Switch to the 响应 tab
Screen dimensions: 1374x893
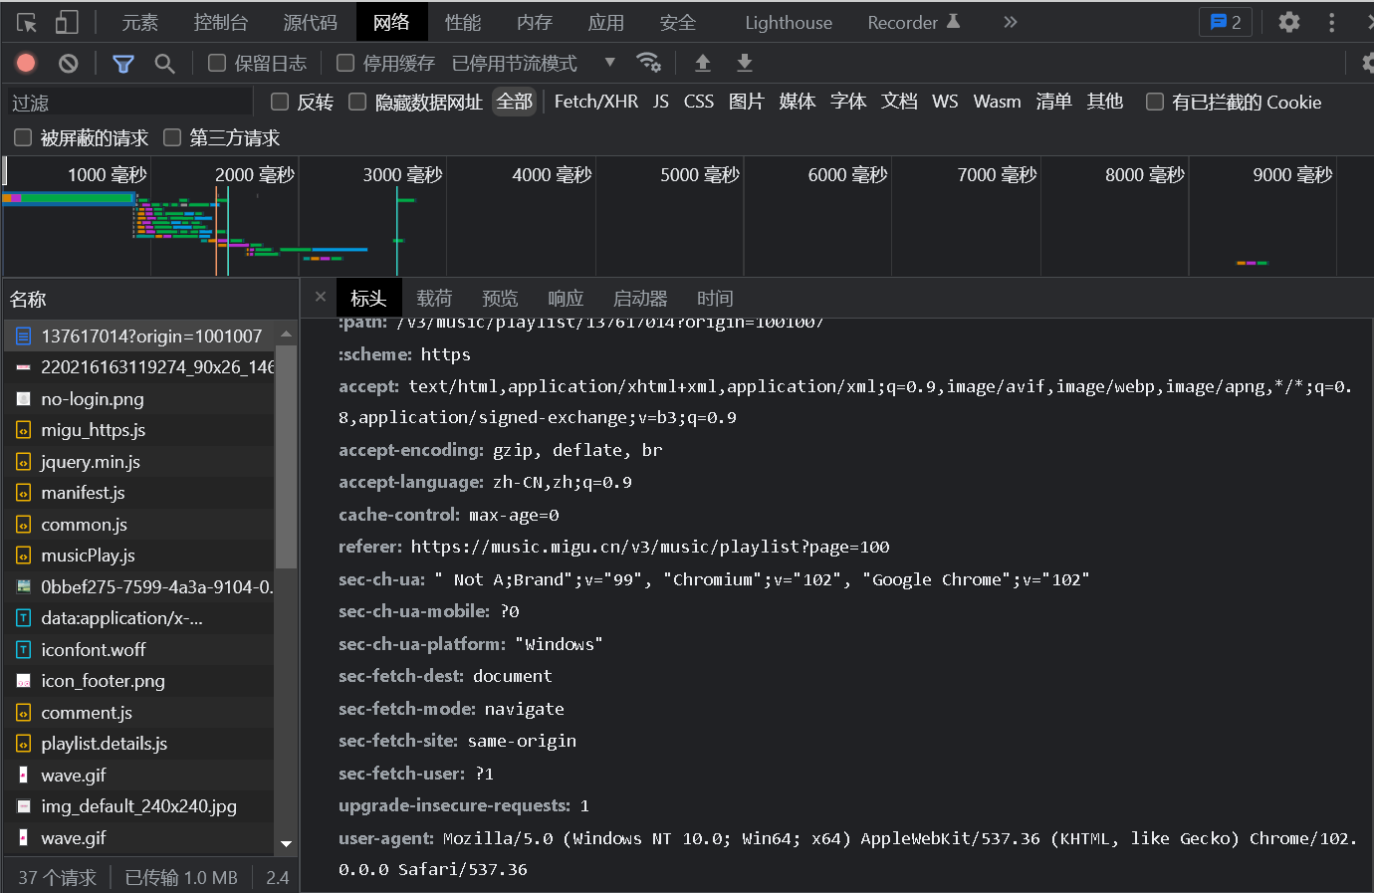tap(565, 299)
